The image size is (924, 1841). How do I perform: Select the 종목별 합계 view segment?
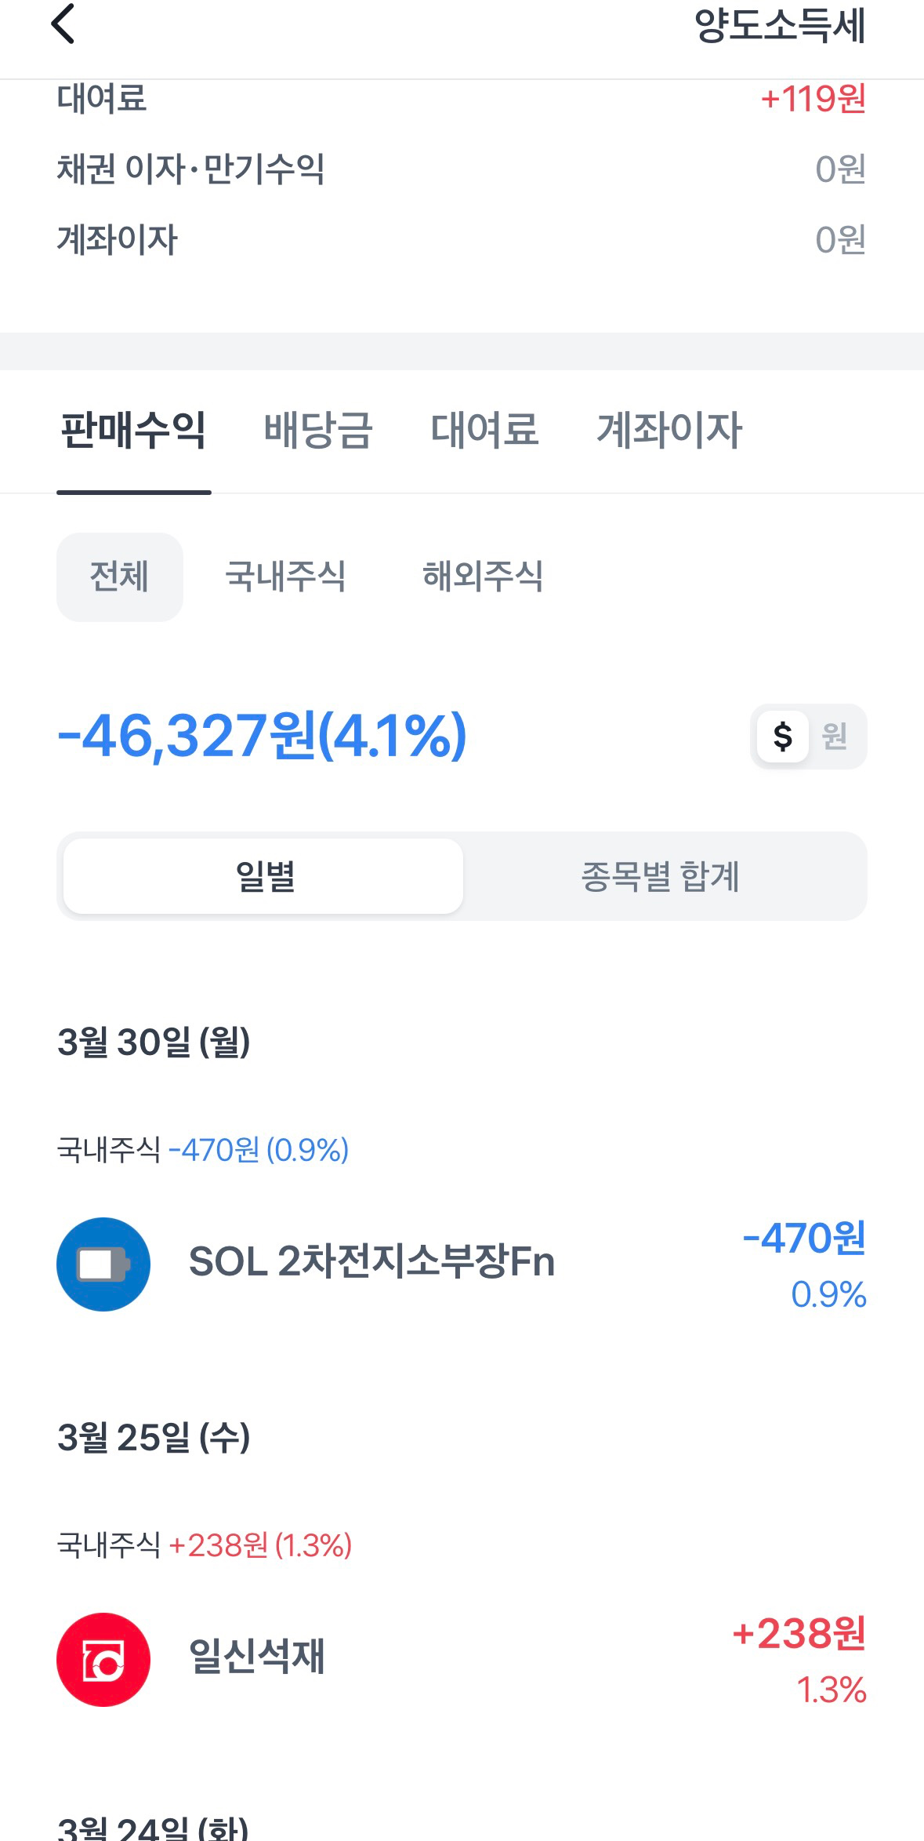tap(660, 876)
